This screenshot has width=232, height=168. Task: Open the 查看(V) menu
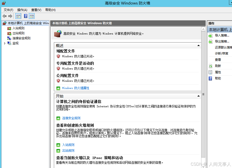[36, 10]
